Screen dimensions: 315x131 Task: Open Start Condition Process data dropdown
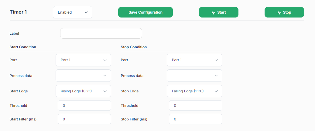point(83,75)
